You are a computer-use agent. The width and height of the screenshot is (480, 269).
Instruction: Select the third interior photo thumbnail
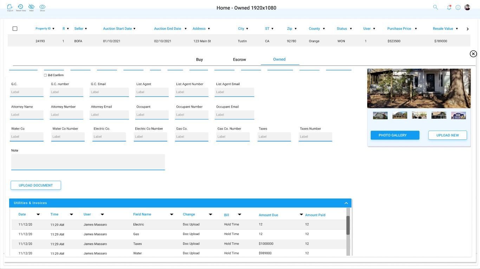tap(419, 115)
